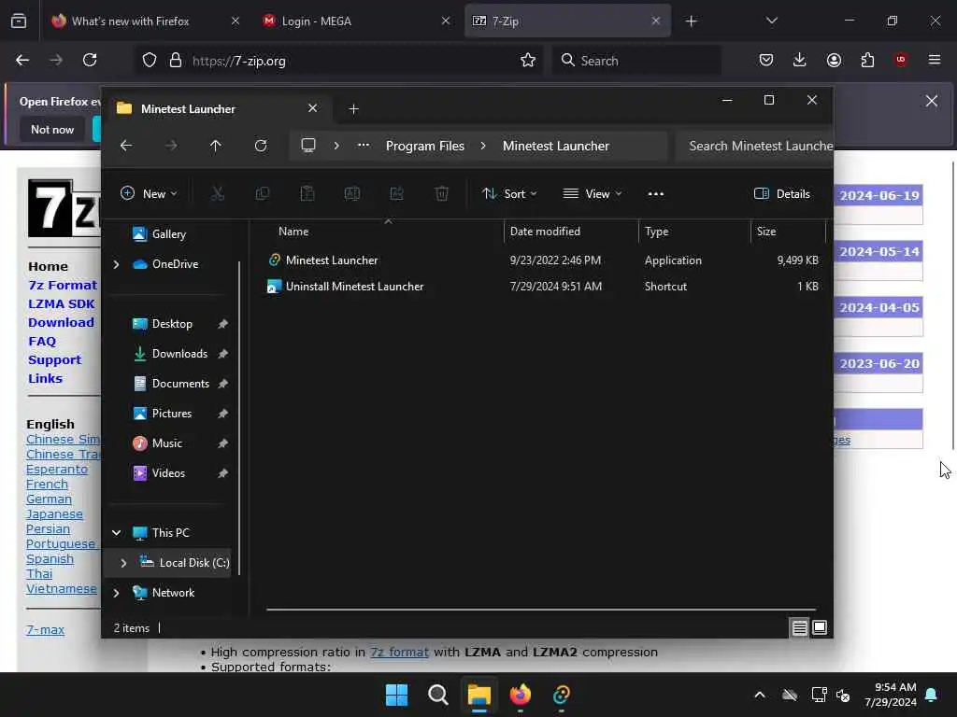Click the Paste icon in File Explorer toolbar

click(x=307, y=194)
